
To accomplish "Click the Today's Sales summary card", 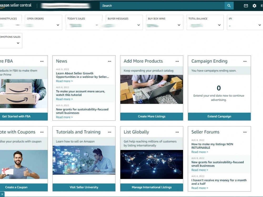I will (84, 22).
